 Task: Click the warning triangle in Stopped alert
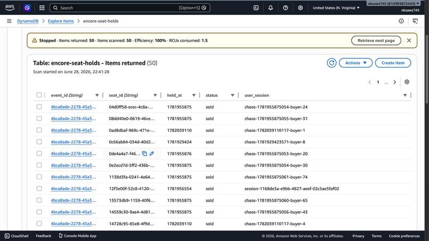[x=35, y=40]
